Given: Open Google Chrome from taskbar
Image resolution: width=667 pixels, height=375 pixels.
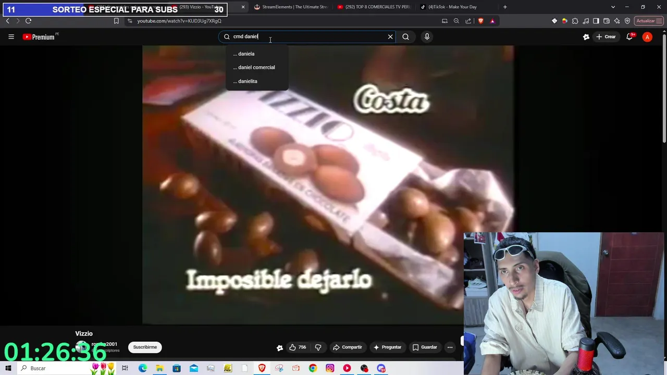Looking at the screenshot, I should pyautogui.click(x=313, y=368).
